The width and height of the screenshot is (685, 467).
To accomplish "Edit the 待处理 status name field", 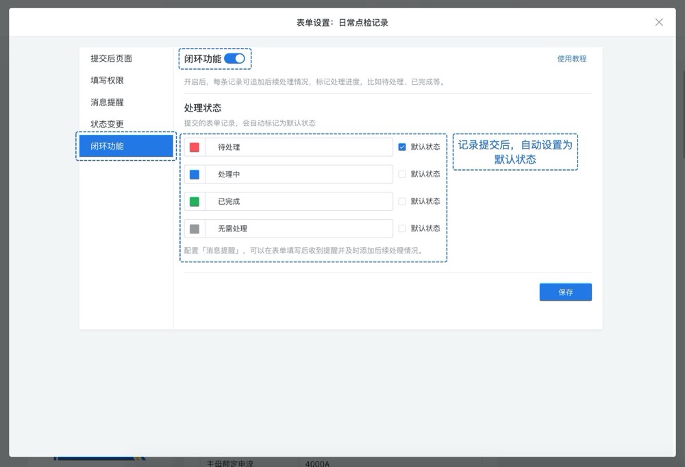I will click(298, 147).
